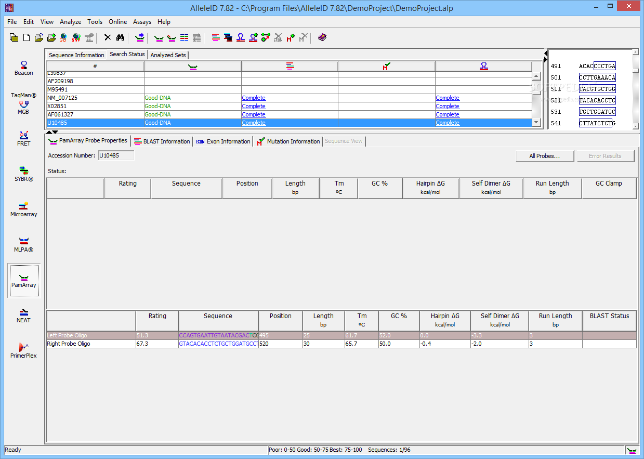Select sequence row M95491
The width and height of the screenshot is (644, 459).
pyautogui.click(x=289, y=89)
